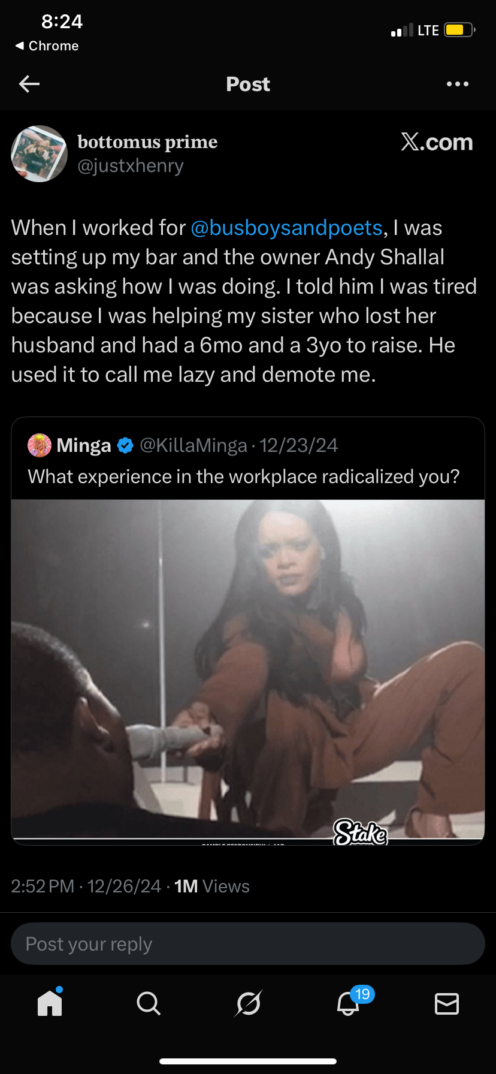
Task: Open the @justxhenry handle
Action: coord(131,165)
